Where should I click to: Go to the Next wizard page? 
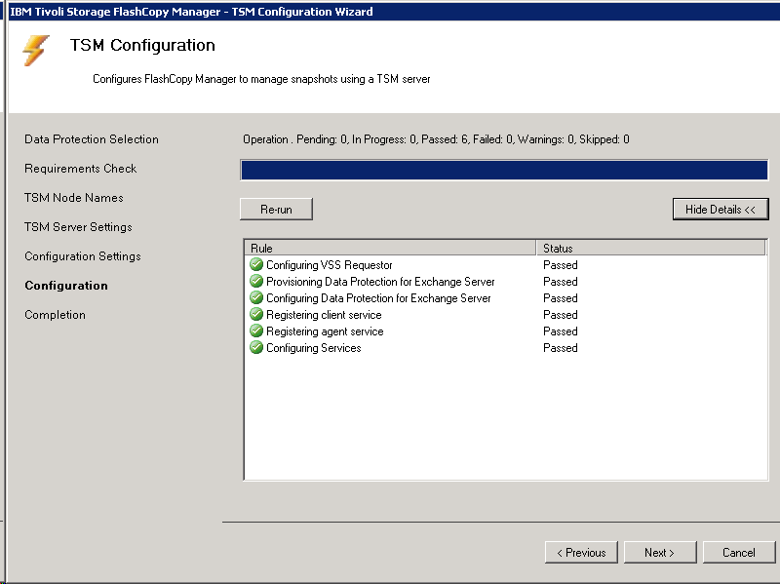(659, 553)
